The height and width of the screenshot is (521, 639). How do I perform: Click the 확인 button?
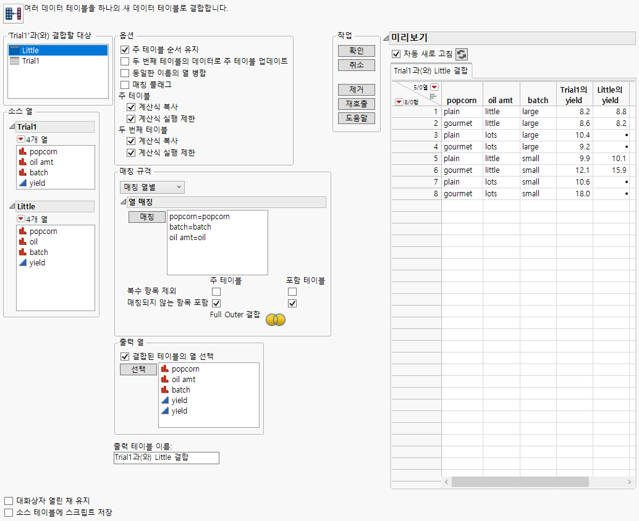pyautogui.click(x=357, y=51)
